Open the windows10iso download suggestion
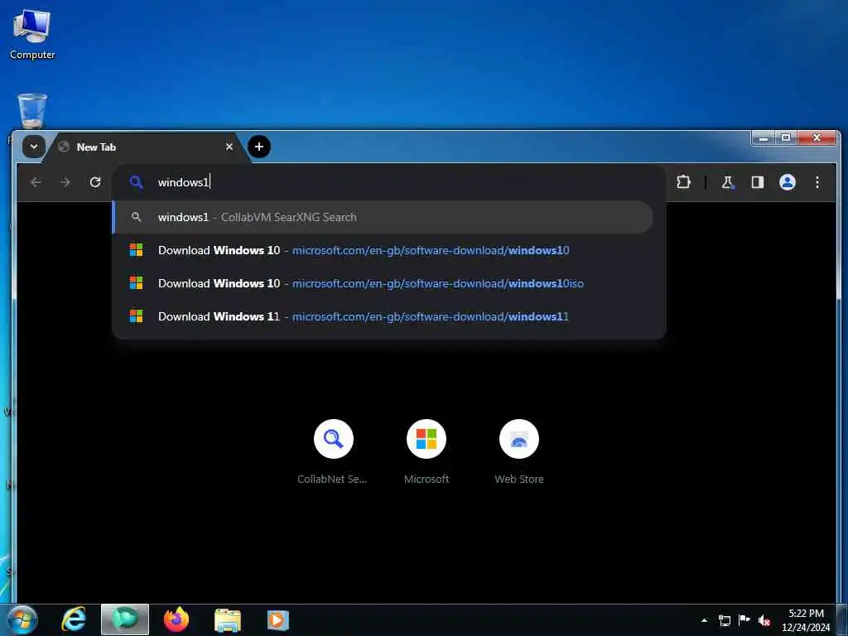Viewport: 848px width, 636px height. (383, 283)
